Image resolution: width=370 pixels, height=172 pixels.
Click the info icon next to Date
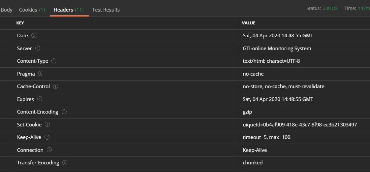[x=34, y=36]
